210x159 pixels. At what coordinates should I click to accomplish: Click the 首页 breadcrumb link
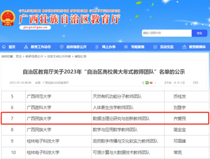19,56
